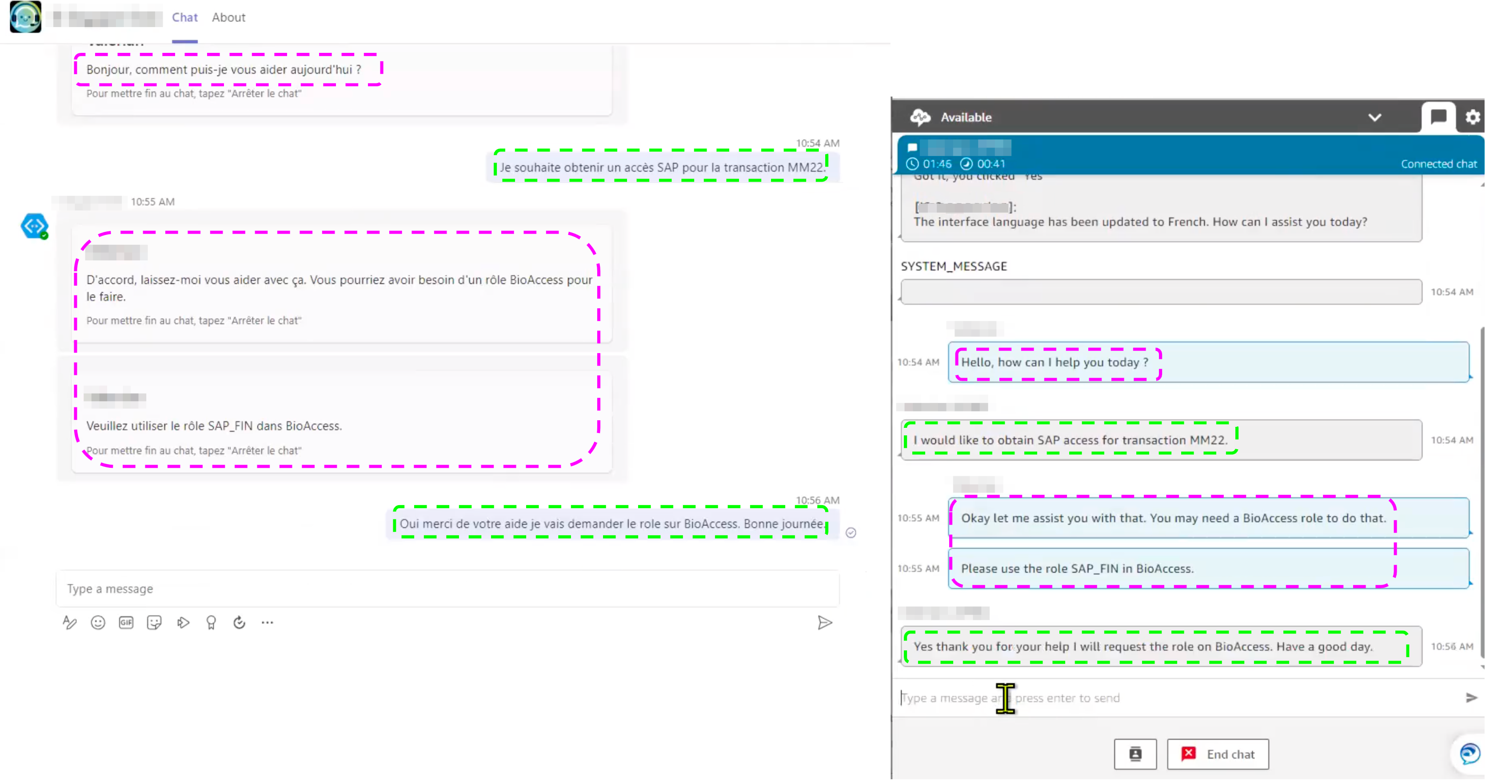
Task: Open agent panel settings gear
Action: pos(1472,117)
